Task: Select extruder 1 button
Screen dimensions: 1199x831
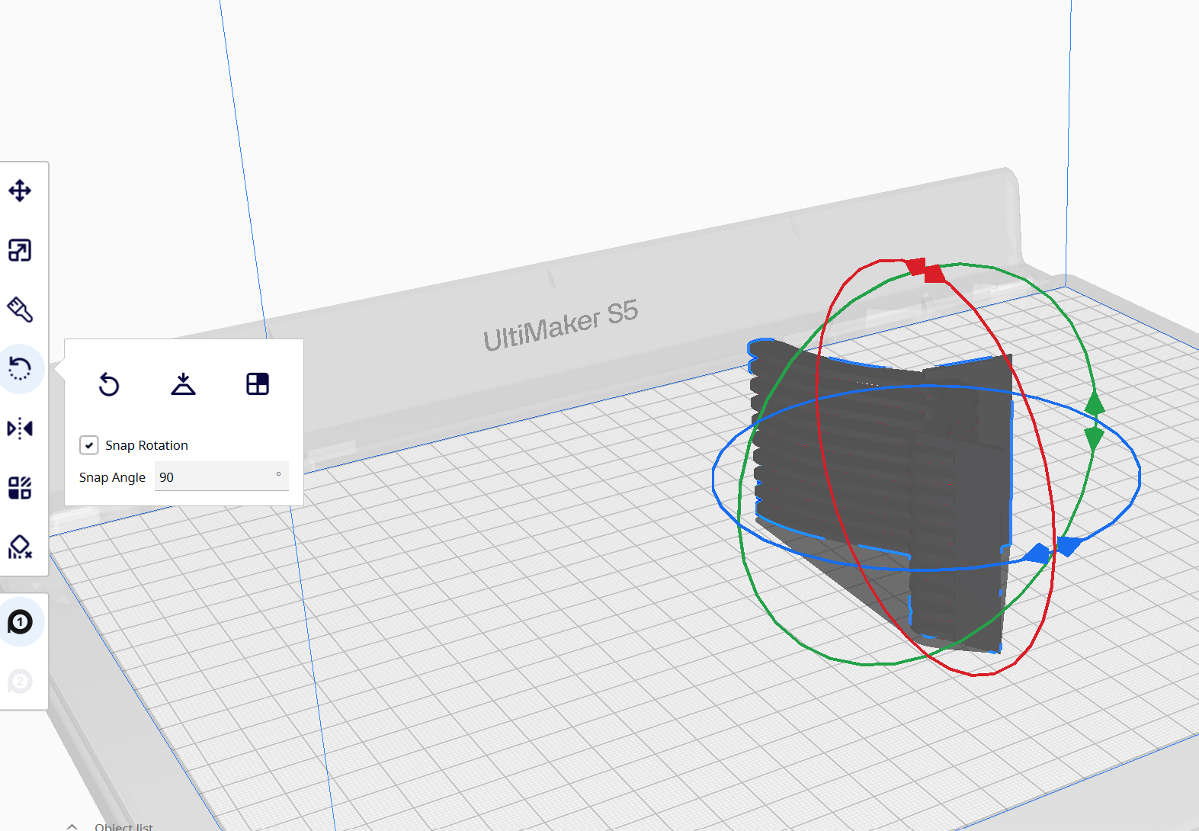Action: click(x=20, y=622)
